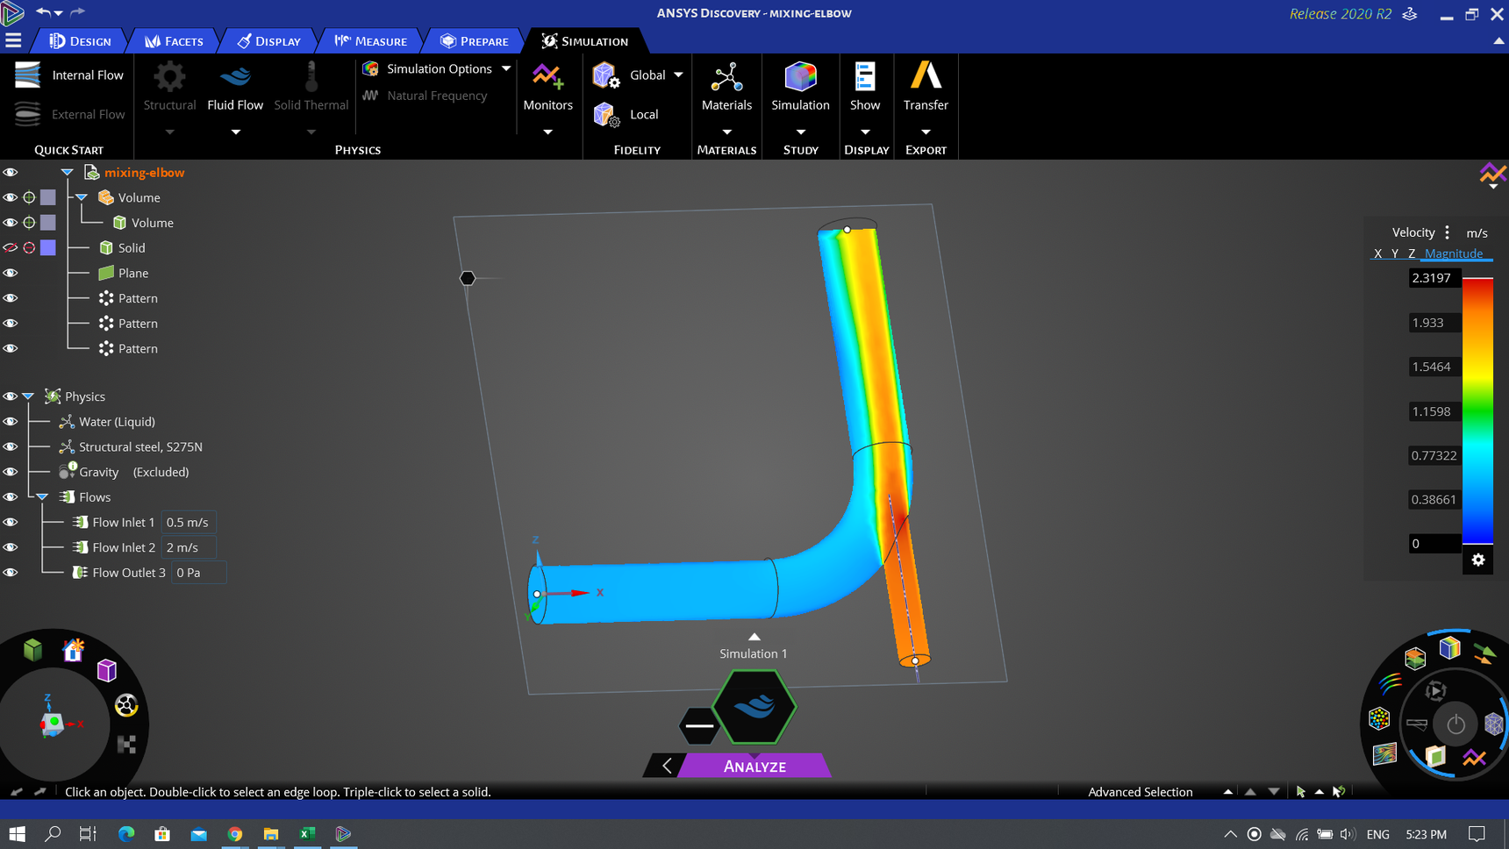
Task: Collapse the Physics tree node
Action: click(29, 396)
